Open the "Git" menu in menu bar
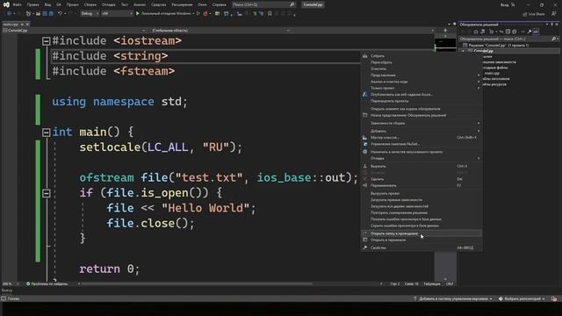The image size is (562, 316). click(59, 4)
